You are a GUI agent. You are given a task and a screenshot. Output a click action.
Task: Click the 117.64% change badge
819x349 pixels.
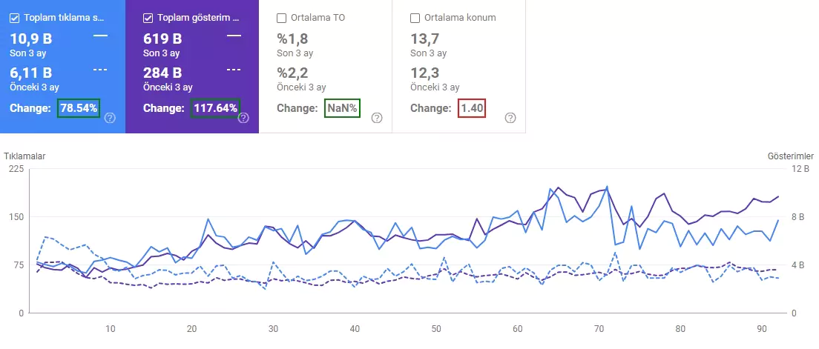click(215, 108)
